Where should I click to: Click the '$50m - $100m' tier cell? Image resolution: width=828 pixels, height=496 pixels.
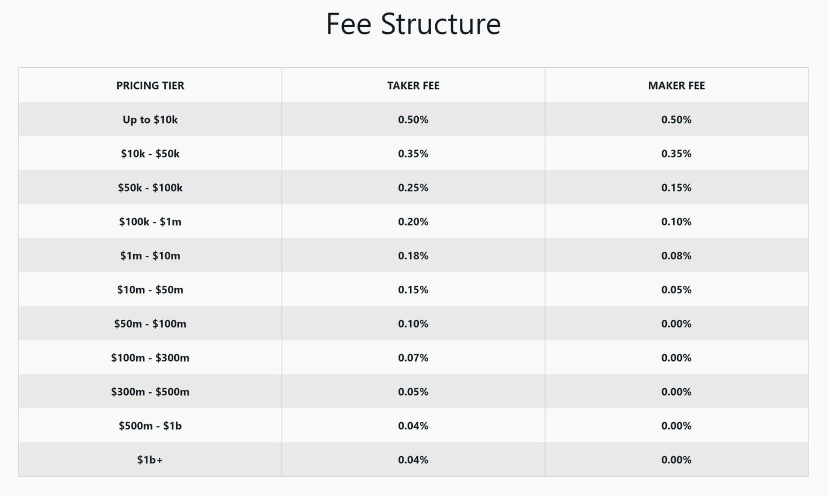click(150, 324)
